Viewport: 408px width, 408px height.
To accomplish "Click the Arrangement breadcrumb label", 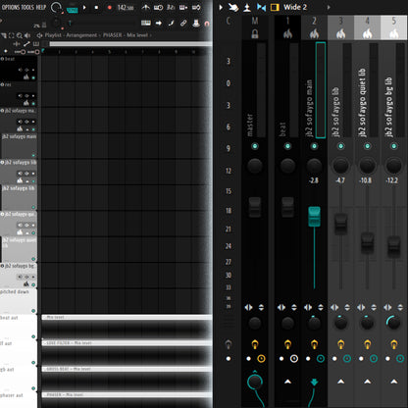I will coord(81,35).
